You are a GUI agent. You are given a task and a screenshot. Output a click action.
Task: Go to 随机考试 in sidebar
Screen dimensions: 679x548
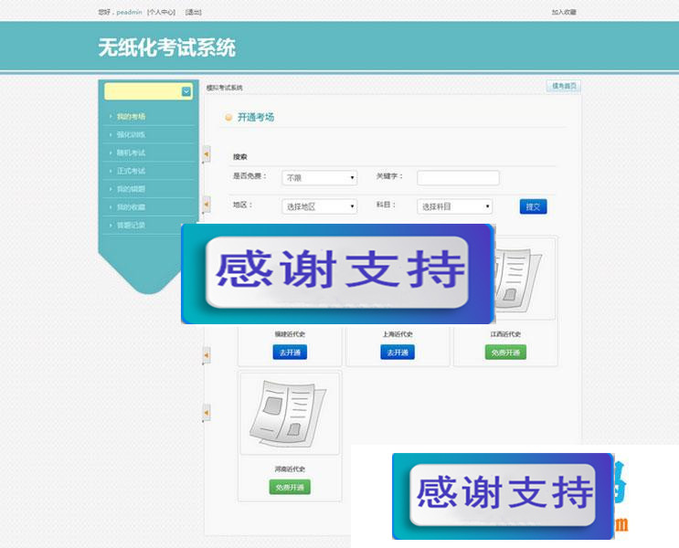[131, 153]
